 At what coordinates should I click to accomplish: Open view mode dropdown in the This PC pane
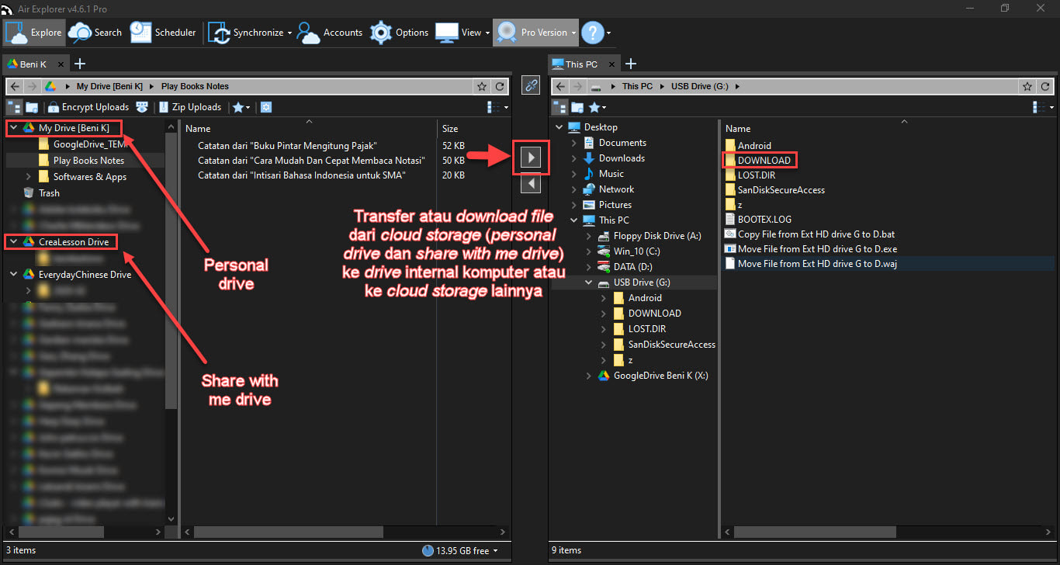coord(1051,107)
